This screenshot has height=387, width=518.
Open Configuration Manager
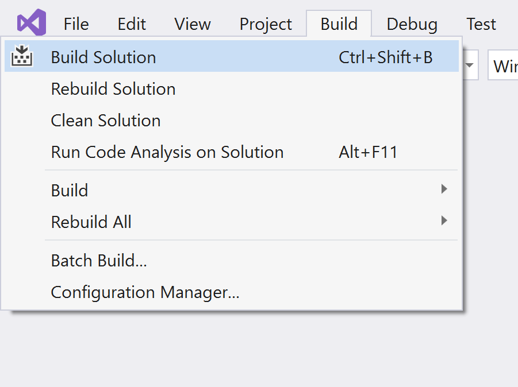pos(145,292)
